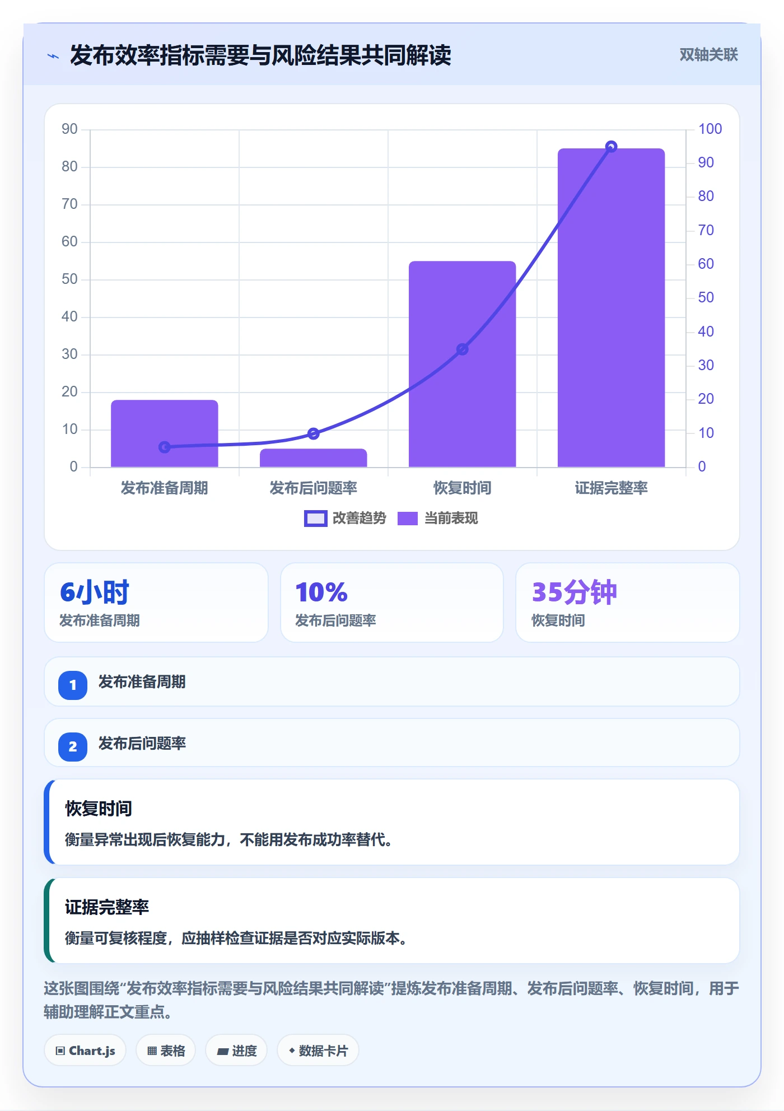This screenshot has height=1111, width=784.
Task: Toggle the 当前表现 legend swatch
Action: click(408, 519)
